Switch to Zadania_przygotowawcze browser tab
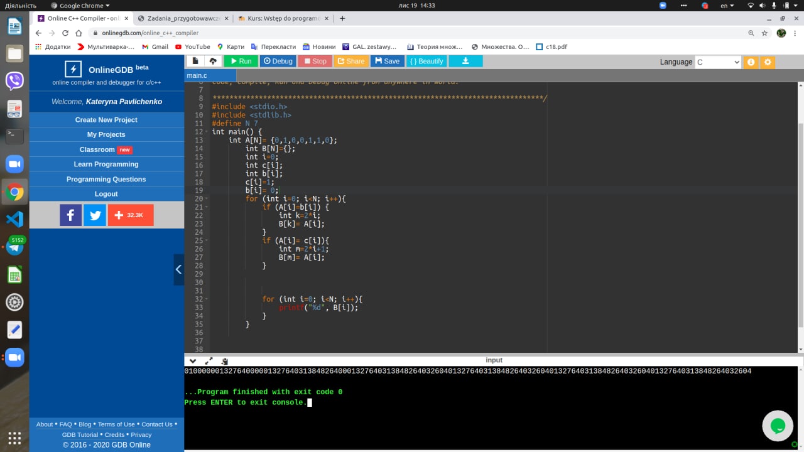 (x=178, y=18)
